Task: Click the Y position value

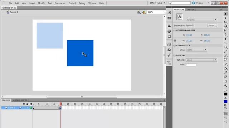Action: click(x=207, y=35)
